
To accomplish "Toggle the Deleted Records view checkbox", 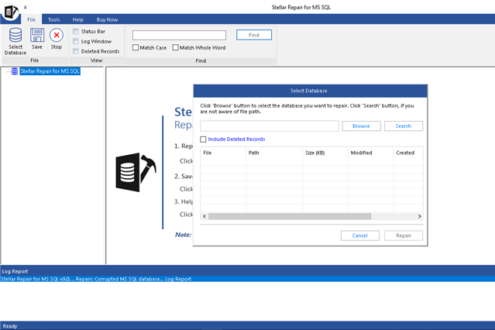I will coord(76,51).
